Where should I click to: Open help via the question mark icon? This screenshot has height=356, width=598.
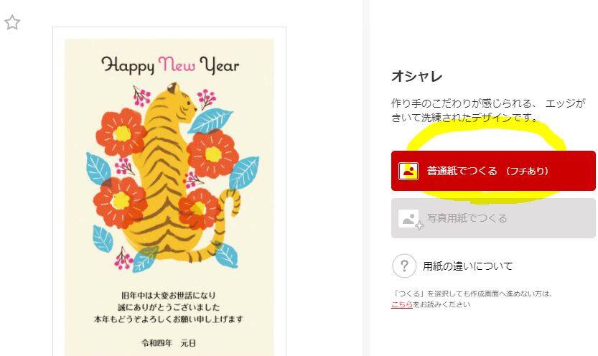[404, 266]
